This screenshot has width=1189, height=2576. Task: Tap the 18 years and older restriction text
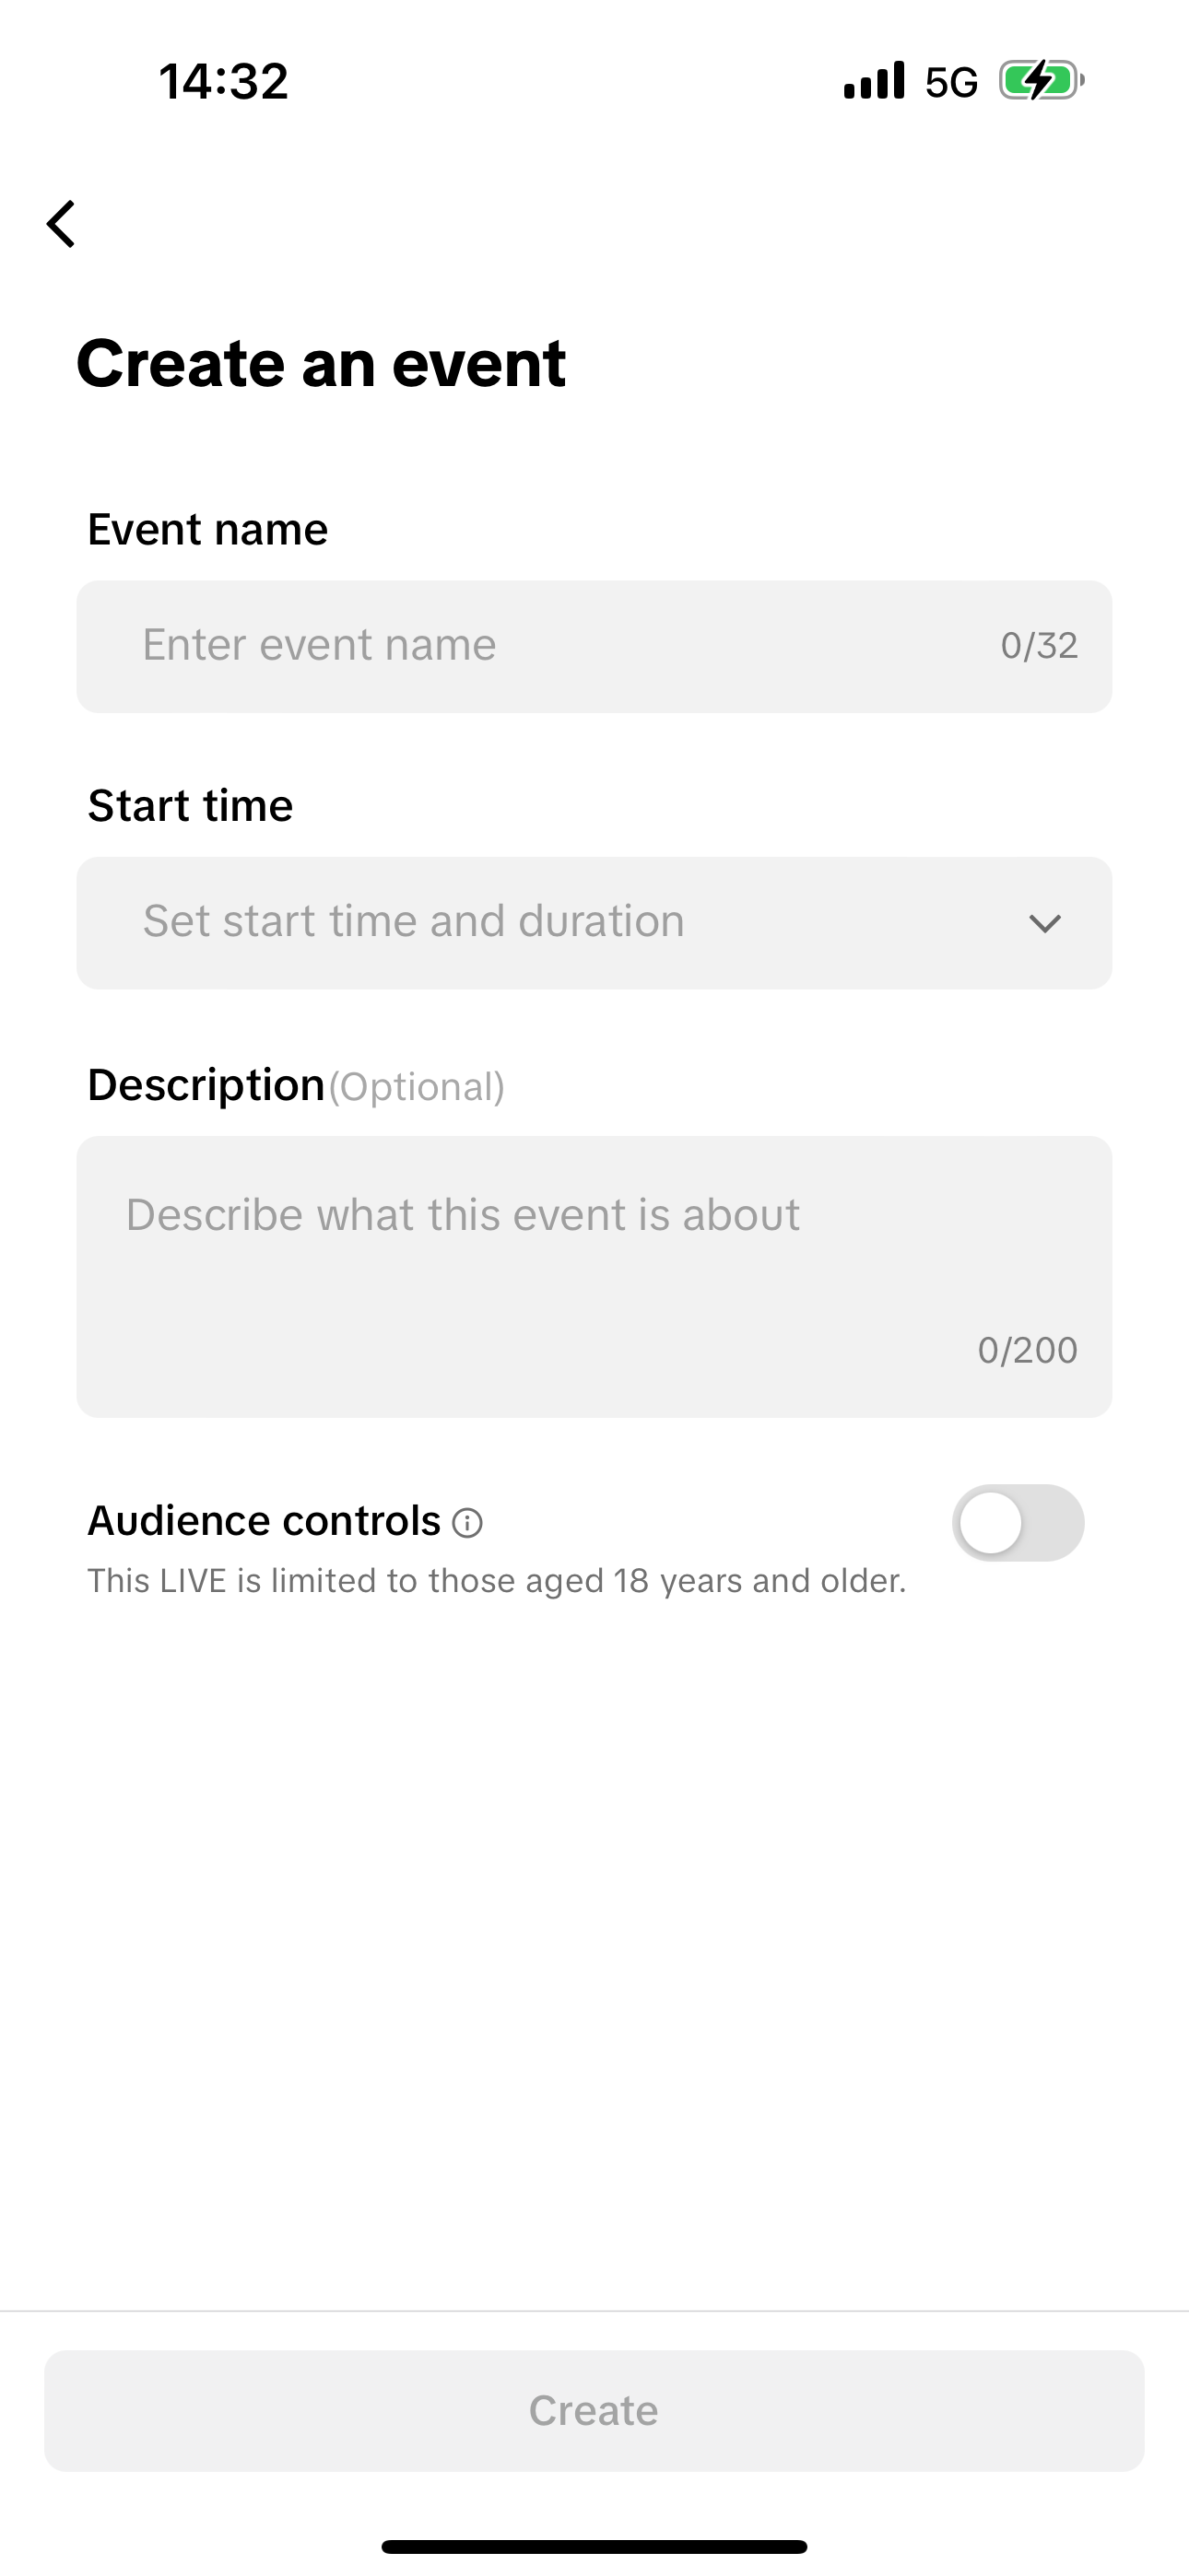(x=497, y=1581)
